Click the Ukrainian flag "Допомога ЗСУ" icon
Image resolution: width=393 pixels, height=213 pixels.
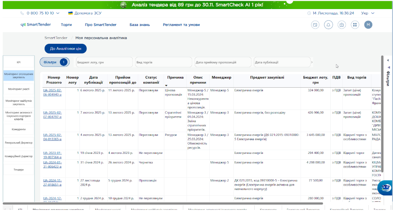[x=71, y=13]
